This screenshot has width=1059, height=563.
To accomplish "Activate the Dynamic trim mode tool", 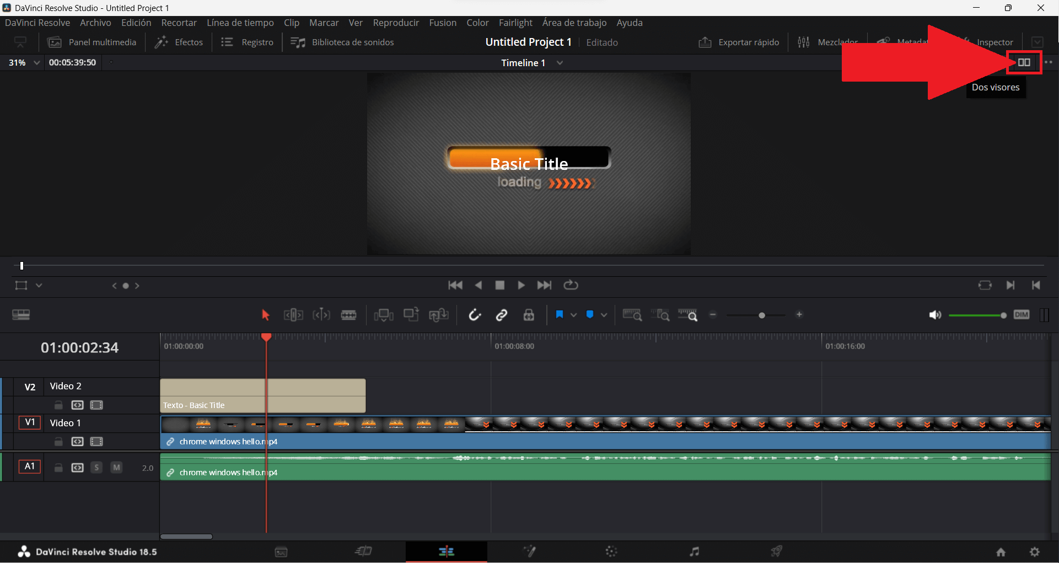I will (321, 315).
